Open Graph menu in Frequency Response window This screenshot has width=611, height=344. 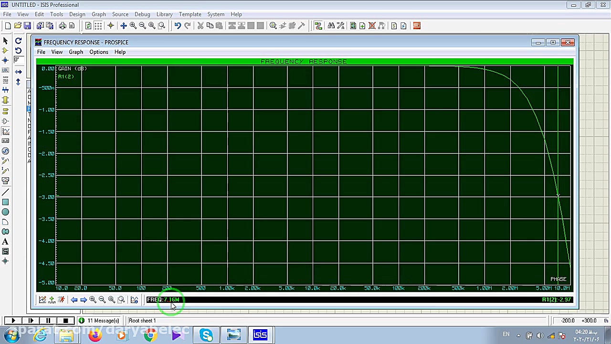[x=76, y=52]
